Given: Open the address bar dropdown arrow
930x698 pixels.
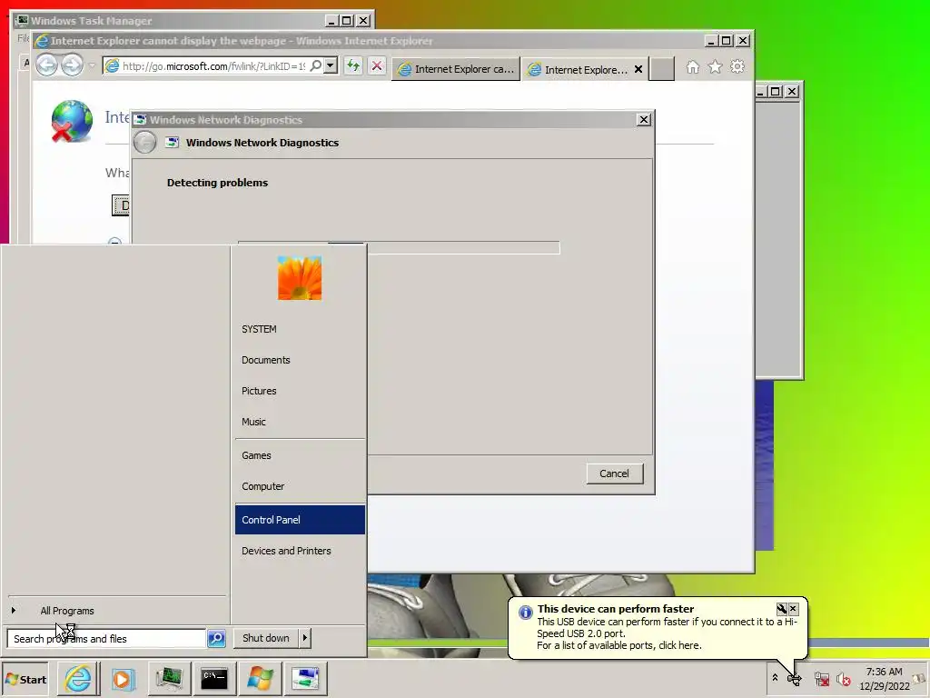Looking at the screenshot, I should [x=331, y=65].
